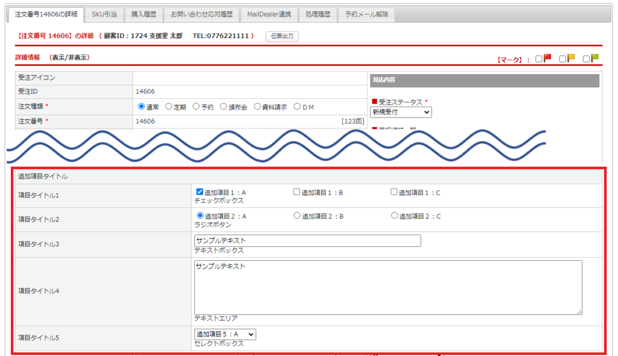Image resolution: width=618 pixels, height=356 pixels.
Task: Open the 受注ステータス dropdown
Action: pyautogui.click(x=401, y=112)
